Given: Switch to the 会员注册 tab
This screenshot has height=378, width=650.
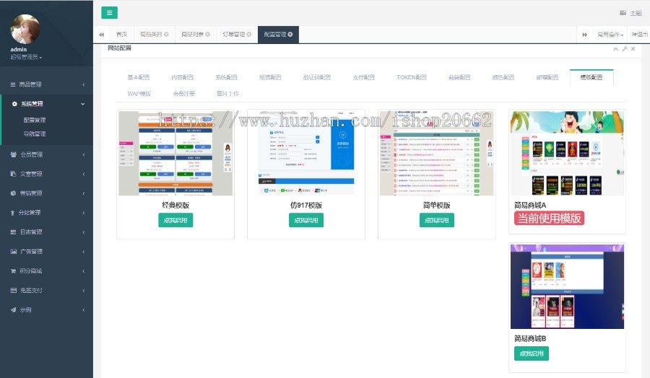Looking at the screenshot, I should [184, 94].
